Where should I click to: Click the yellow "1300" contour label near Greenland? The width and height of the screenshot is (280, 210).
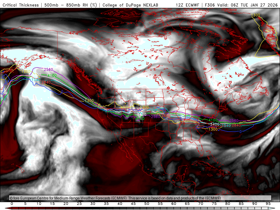[256, 15]
